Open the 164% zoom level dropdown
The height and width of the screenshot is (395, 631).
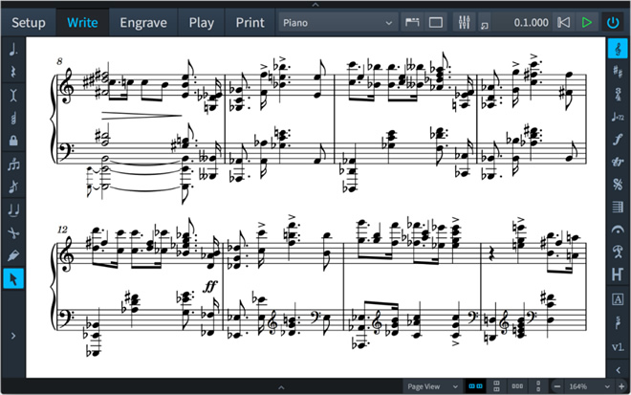(589, 386)
